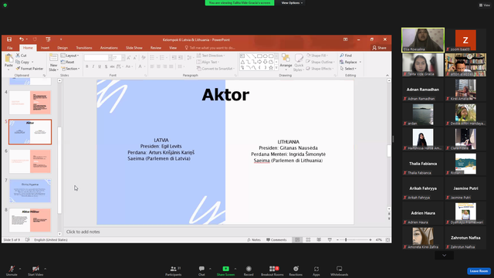Viewport: 494px width, 278px height.
Task: Open Participants panel in Zoom
Action: [173, 270]
